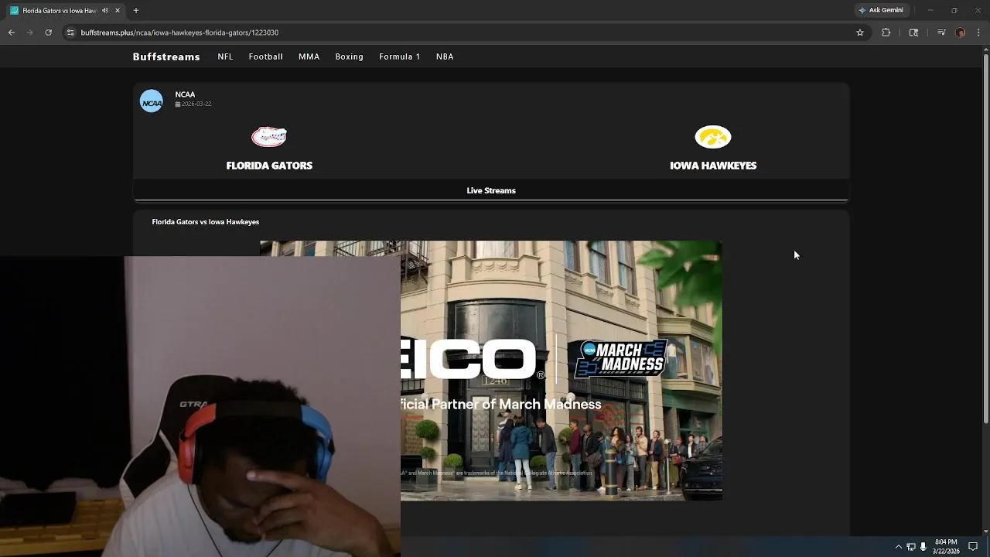Close the Florida Gators vs Iowa tab
This screenshot has width=990, height=557.
(118, 11)
